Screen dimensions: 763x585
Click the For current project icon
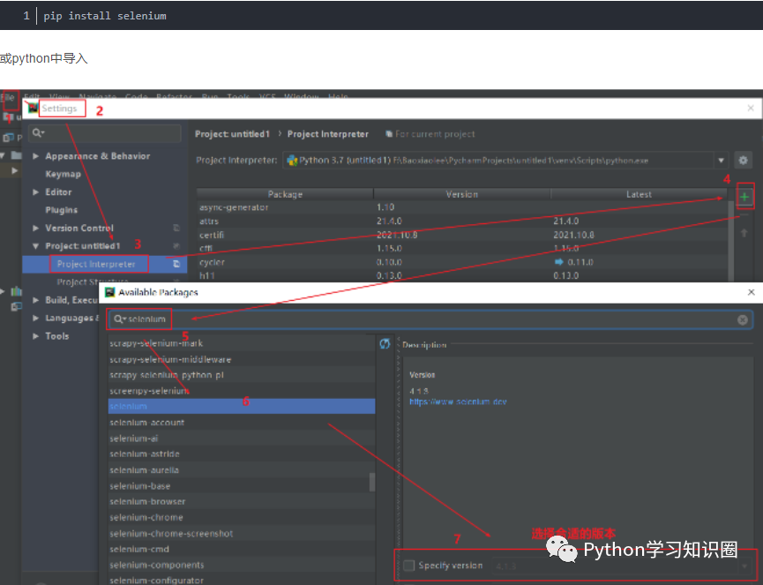(x=389, y=134)
